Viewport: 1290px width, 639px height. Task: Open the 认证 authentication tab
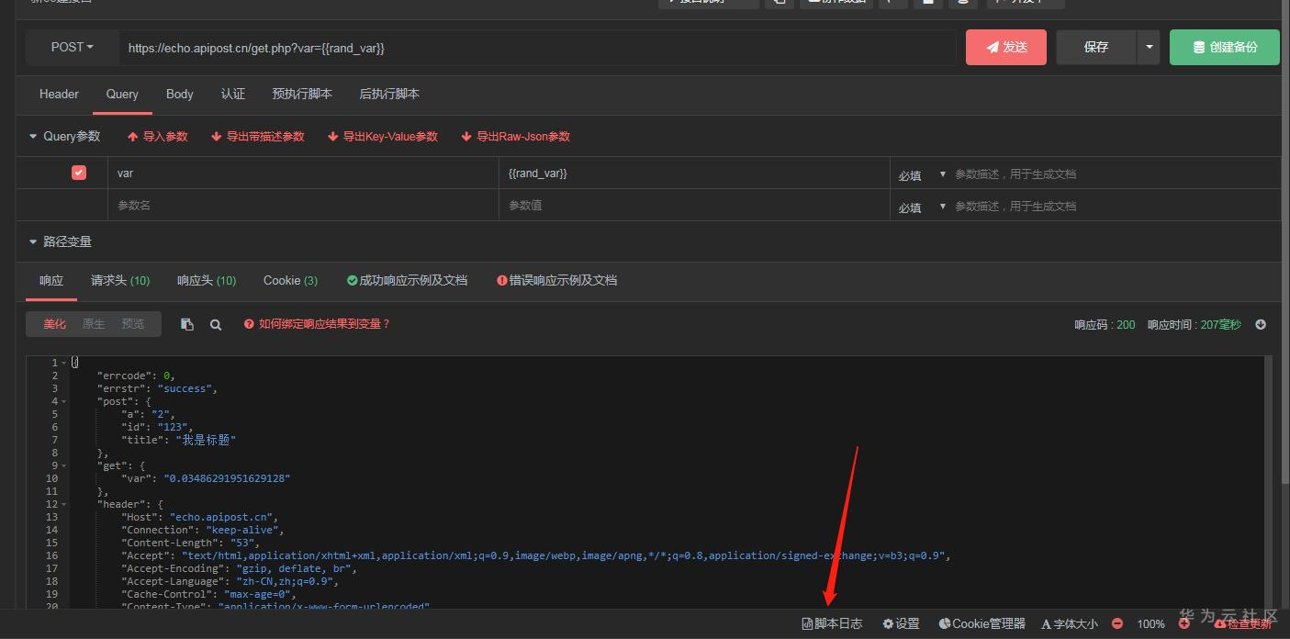[x=233, y=94]
